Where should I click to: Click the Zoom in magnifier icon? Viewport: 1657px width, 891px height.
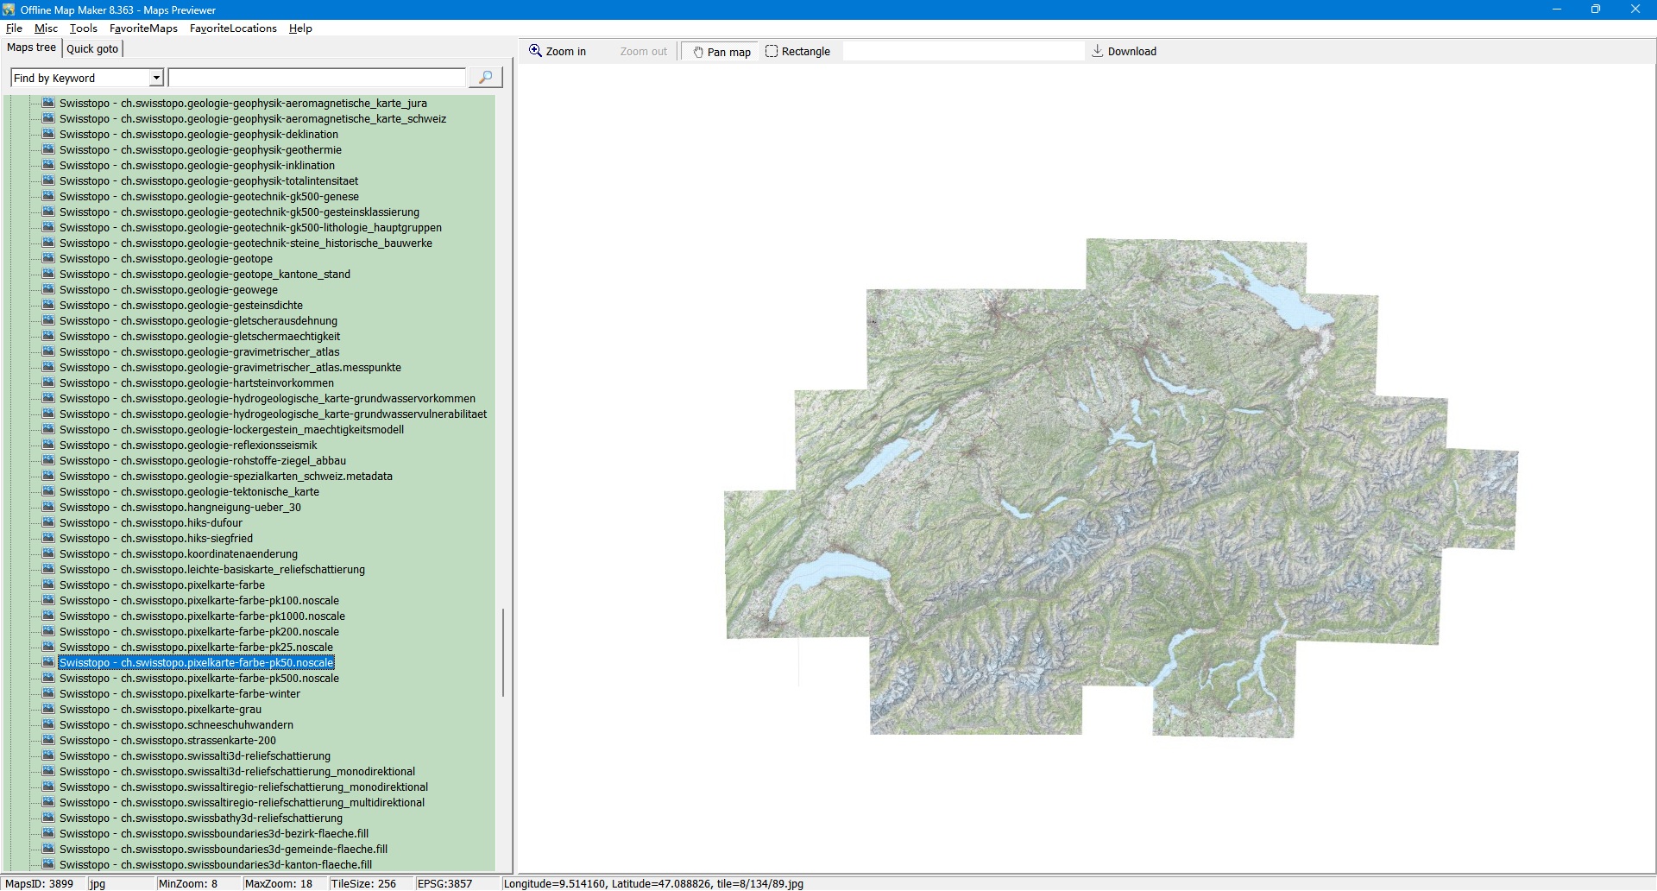(x=535, y=51)
